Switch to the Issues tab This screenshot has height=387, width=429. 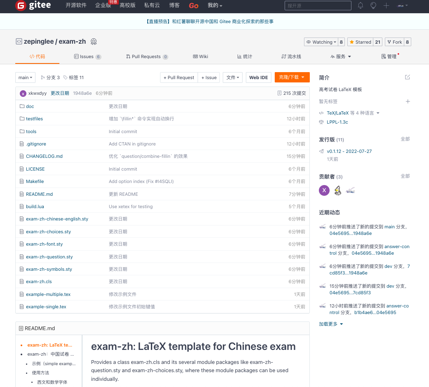click(x=87, y=56)
